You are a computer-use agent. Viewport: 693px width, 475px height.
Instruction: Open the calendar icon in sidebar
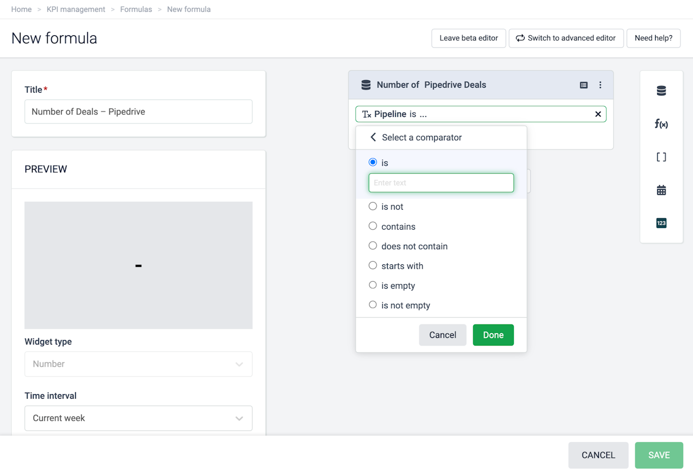point(661,190)
